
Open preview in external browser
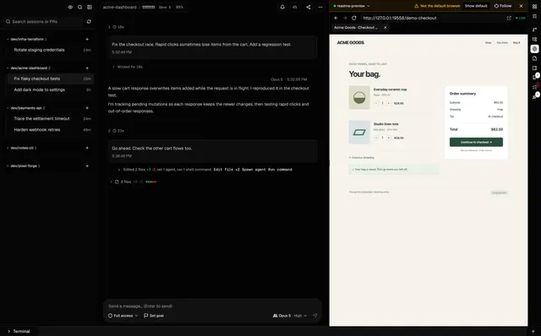click(x=509, y=18)
